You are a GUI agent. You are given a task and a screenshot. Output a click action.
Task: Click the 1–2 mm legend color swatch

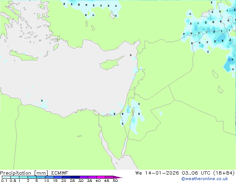23,177
